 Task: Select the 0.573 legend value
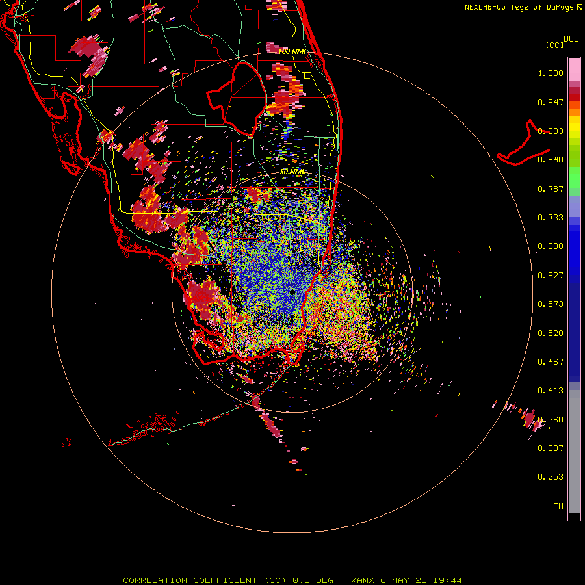coord(551,304)
